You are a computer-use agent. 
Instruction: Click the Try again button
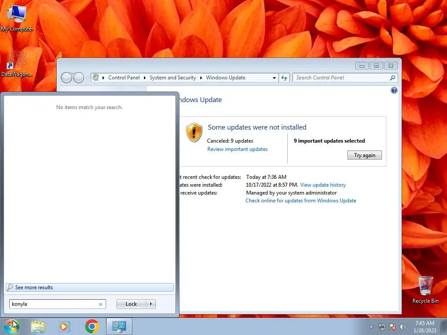tap(364, 155)
